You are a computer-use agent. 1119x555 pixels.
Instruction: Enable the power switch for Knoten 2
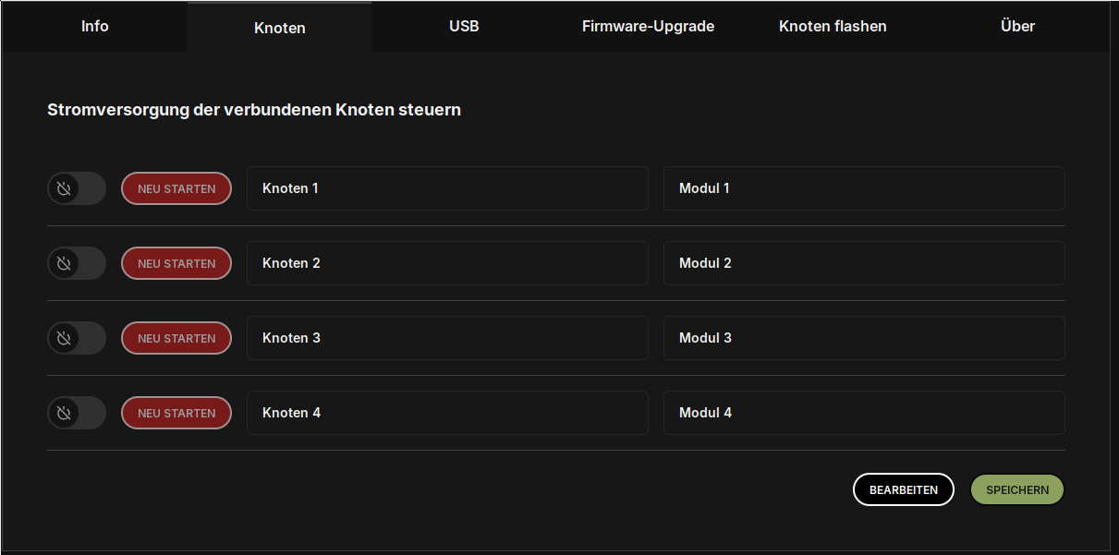pyautogui.click(x=77, y=263)
